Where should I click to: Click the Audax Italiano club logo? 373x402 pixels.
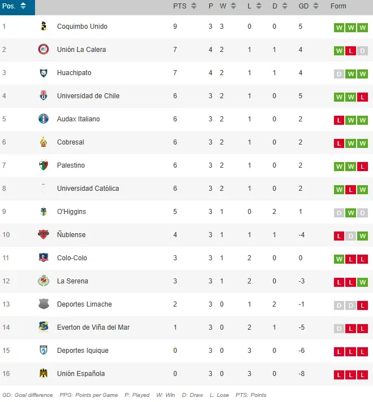44,119
